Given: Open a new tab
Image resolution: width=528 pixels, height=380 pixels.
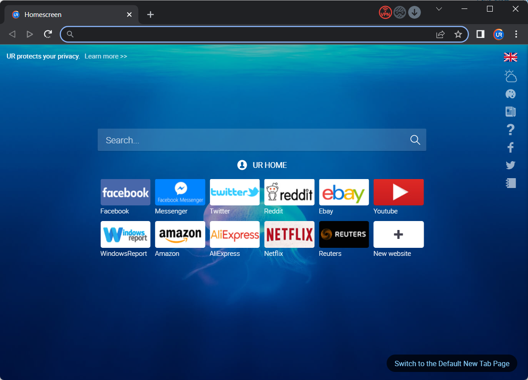Looking at the screenshot, I should click(x=151, y=14).
